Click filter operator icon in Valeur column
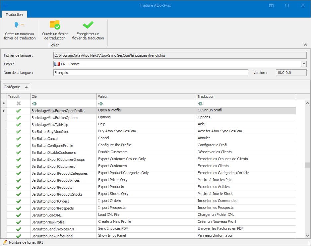Image resolution: width=311 pixels, height=246 pixels. (101, 103)
